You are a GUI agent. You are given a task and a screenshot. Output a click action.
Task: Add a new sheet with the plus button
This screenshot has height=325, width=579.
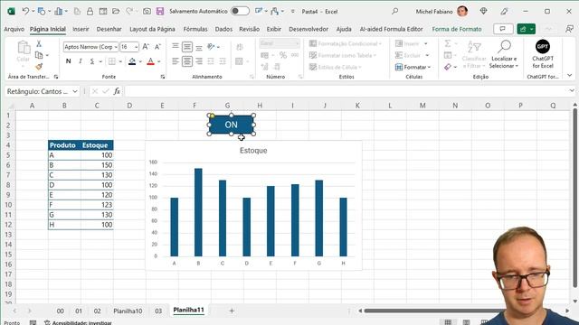tap(232, 311)
